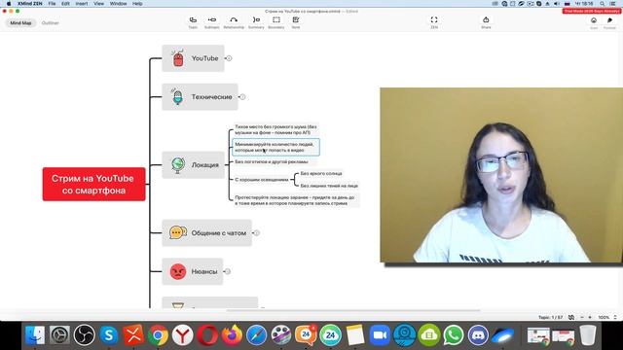Select the subtopic Тихое место без громкого шума
The image size is (623, 350).
(275, 129)
